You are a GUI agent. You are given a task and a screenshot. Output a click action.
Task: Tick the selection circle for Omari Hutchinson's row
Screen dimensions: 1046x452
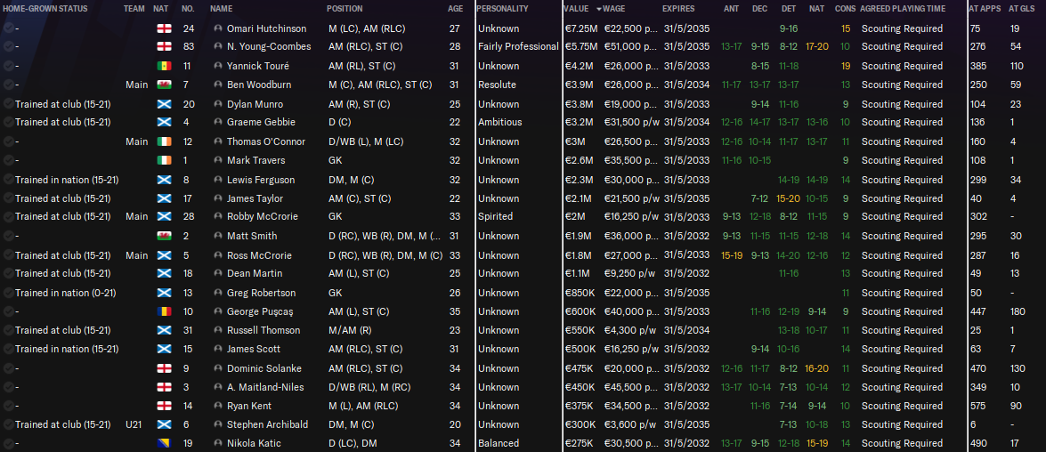pos(8,28)
